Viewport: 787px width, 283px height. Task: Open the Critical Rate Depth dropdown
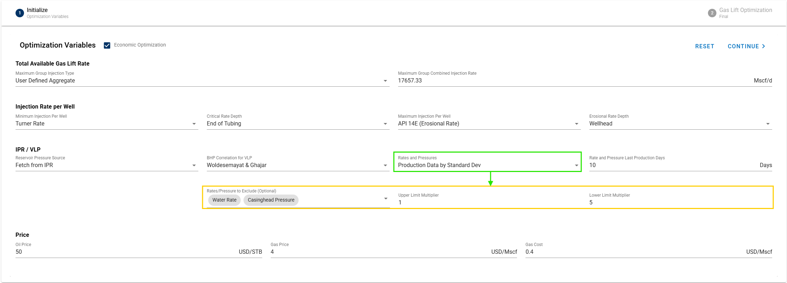pos(298,124)
